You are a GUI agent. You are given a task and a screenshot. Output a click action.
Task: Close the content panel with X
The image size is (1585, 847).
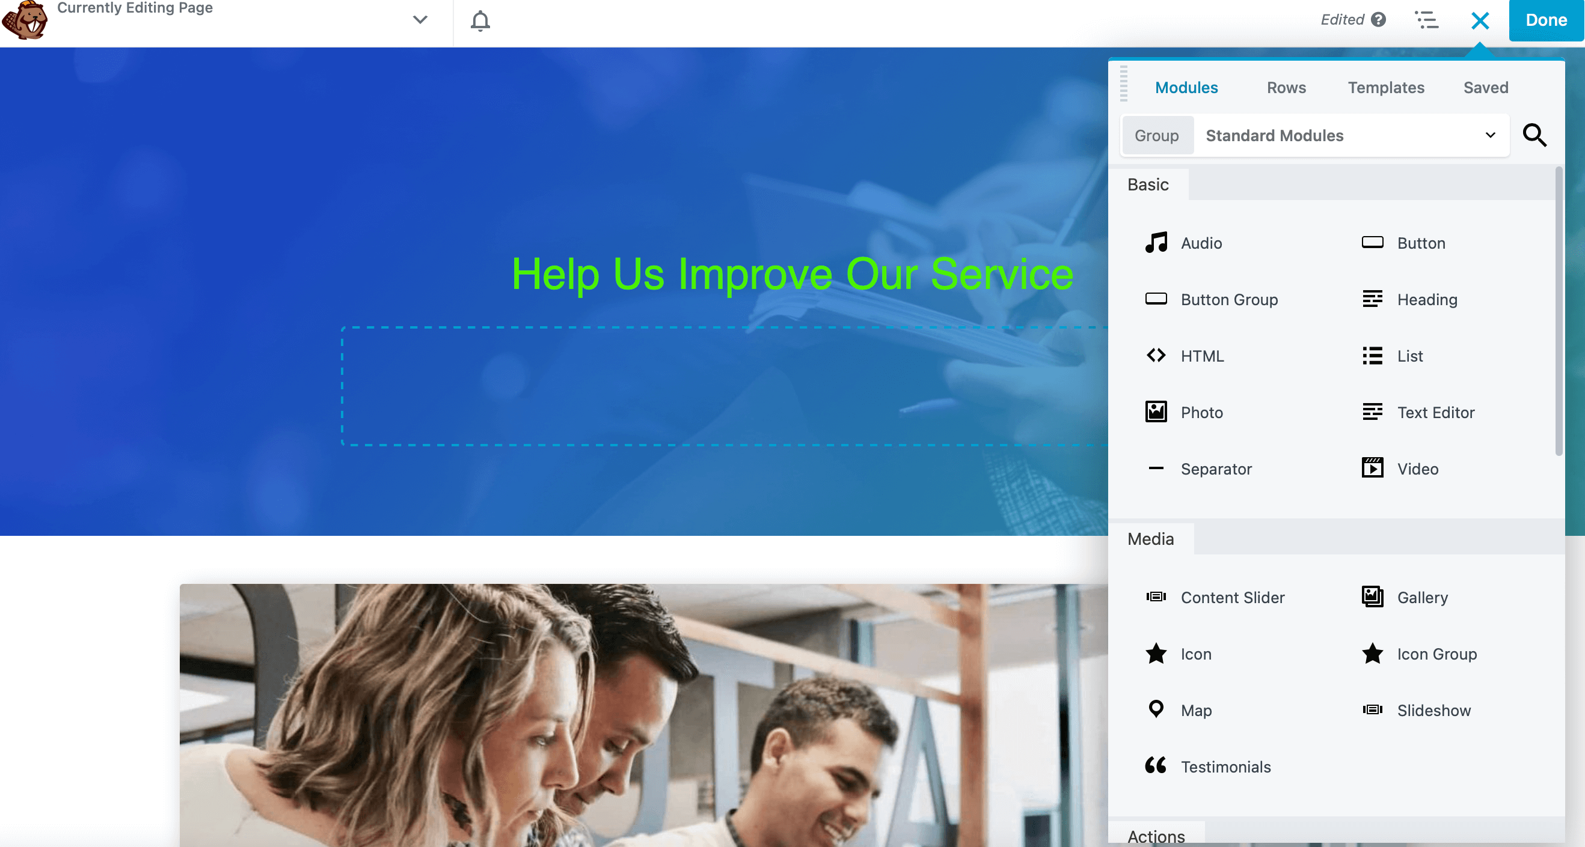coord(1480,21)
